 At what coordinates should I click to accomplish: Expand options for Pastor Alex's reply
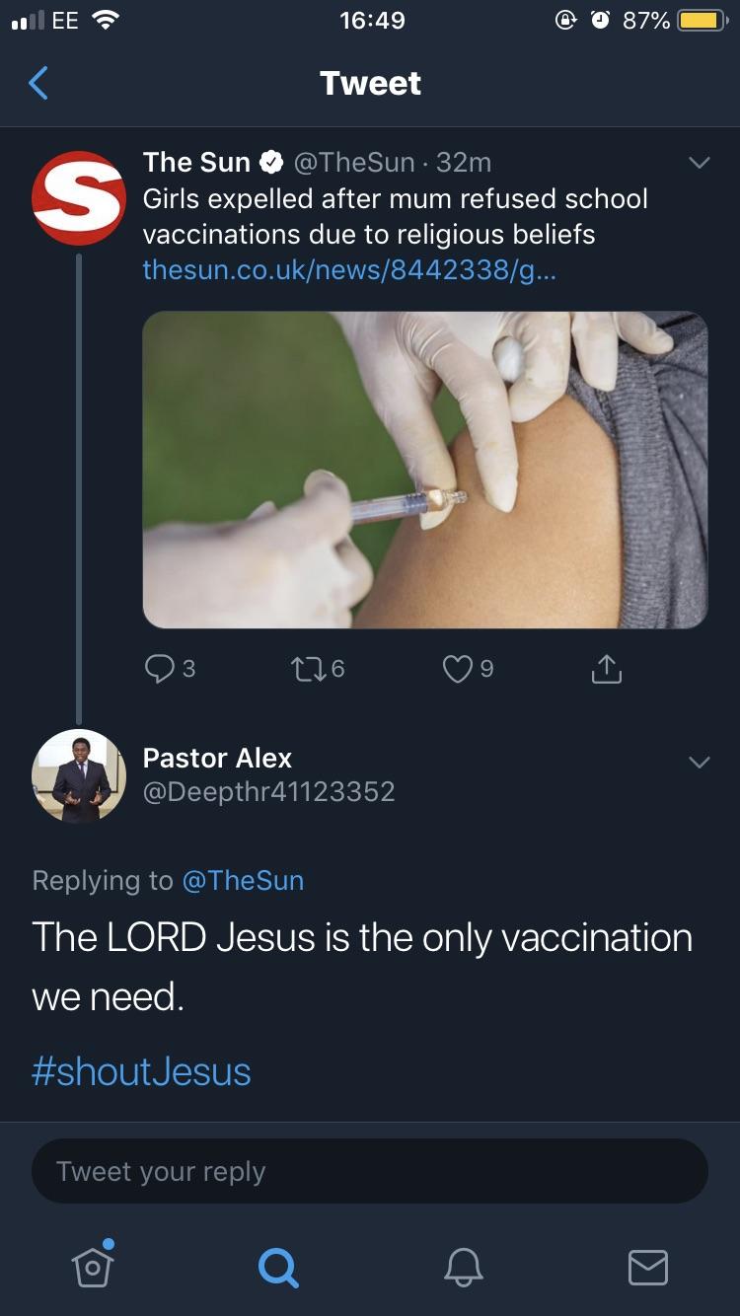(699, 763)
